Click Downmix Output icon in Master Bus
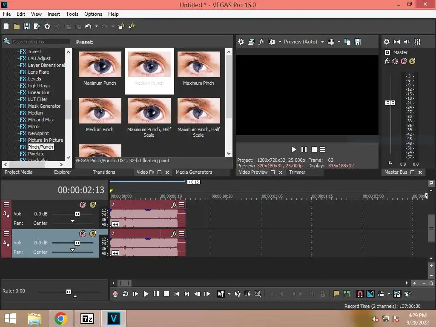Viewport: 436px width, 327px height. tap(397, 42)
